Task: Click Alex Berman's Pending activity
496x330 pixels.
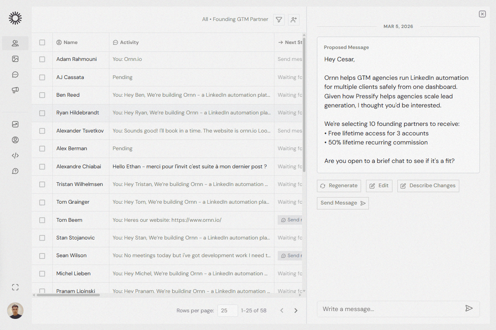Action: tap(123, 149)
